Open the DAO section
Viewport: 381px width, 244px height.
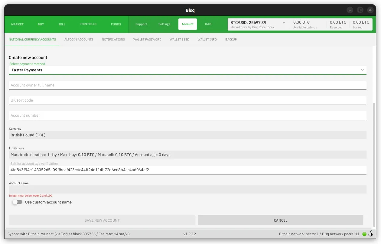click(x=208, y=24)
